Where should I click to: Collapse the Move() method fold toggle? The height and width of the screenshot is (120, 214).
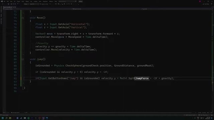[x=23, y=18]
